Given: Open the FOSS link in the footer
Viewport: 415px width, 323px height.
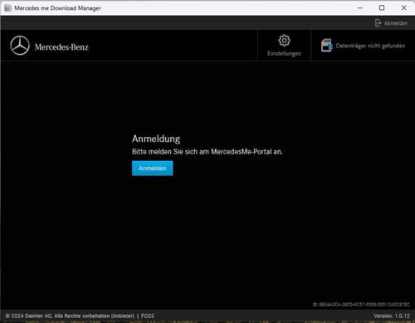Looking at the screenshot, I should [x=148, y=316].
